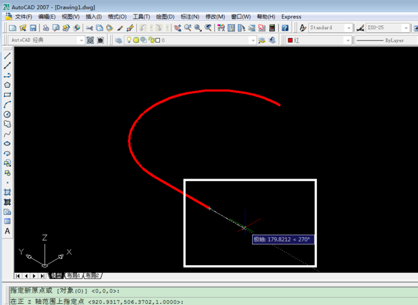This screenshot has height=305, width=418.
Task: Expand the ISO-25 dimension style dropdown
Action: coord(406,28)
